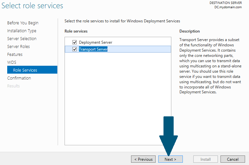Open the Installation Type step

(22, 31)
